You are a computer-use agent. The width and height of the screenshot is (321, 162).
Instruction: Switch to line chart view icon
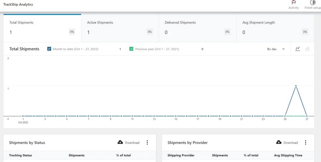[297, 49]
